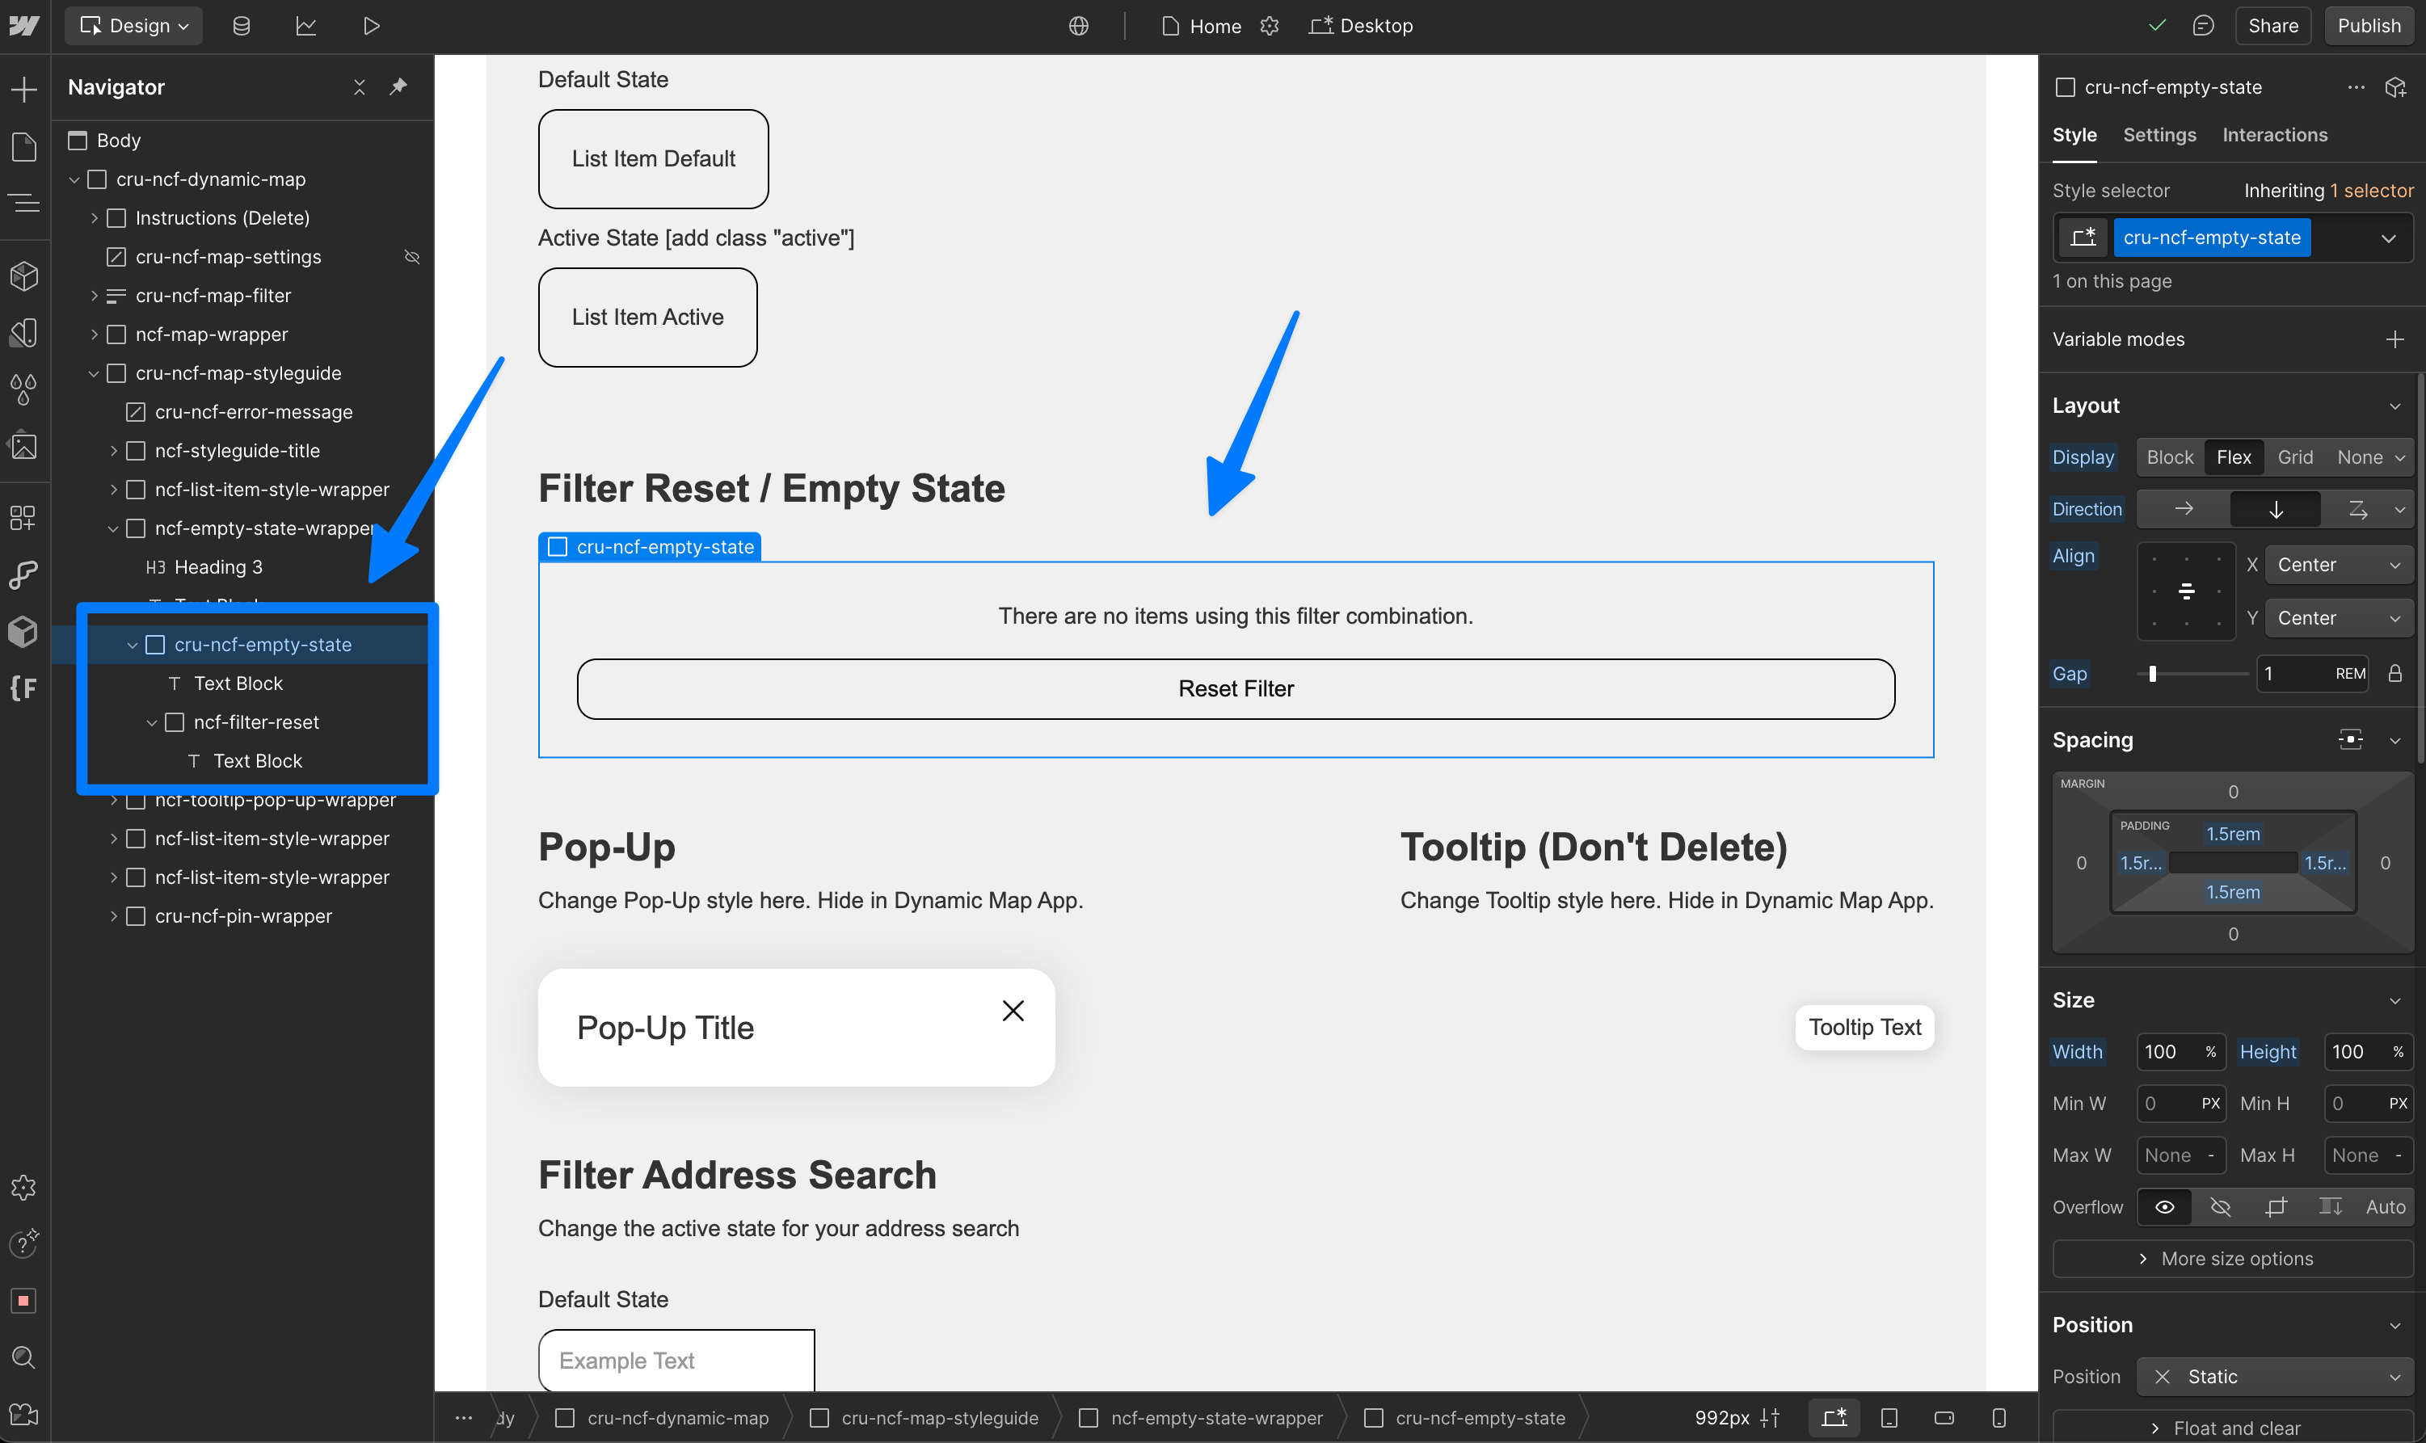Click cru-ncf-dynamic-map breadcrumb
Image resolution: width=2426 pixels, height=1443 pixels.
click(661, 1418)
